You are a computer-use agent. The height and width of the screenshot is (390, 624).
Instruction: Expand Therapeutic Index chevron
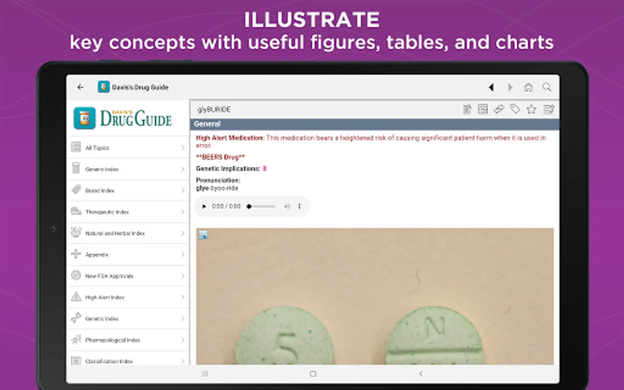[x=182, y=212]
